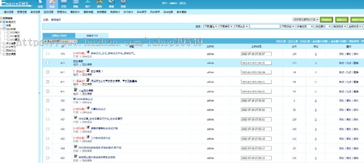This screenshot has height=163, width=364.
Task: Click 删除 for article 469
Action: [356, 101]
